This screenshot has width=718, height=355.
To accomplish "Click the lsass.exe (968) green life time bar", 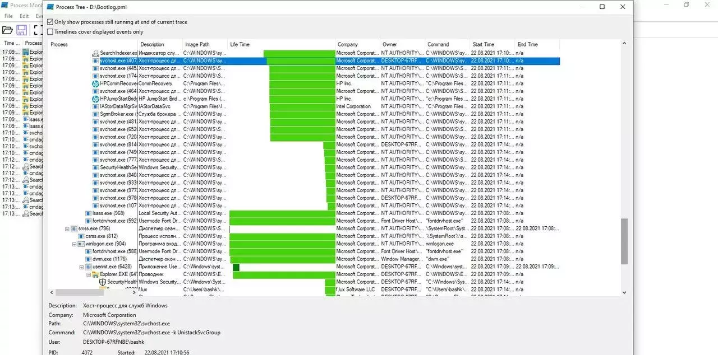I will [x=282, y=213].
